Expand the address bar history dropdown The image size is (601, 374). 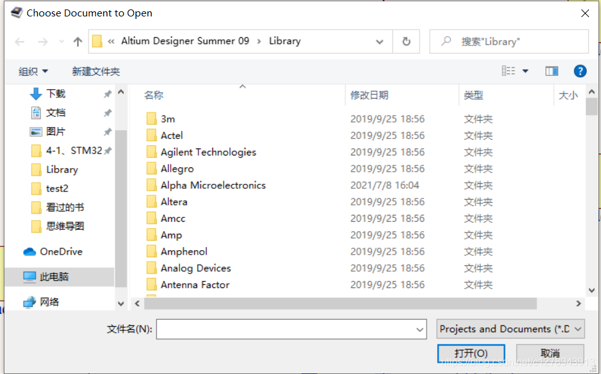point(380,42)
